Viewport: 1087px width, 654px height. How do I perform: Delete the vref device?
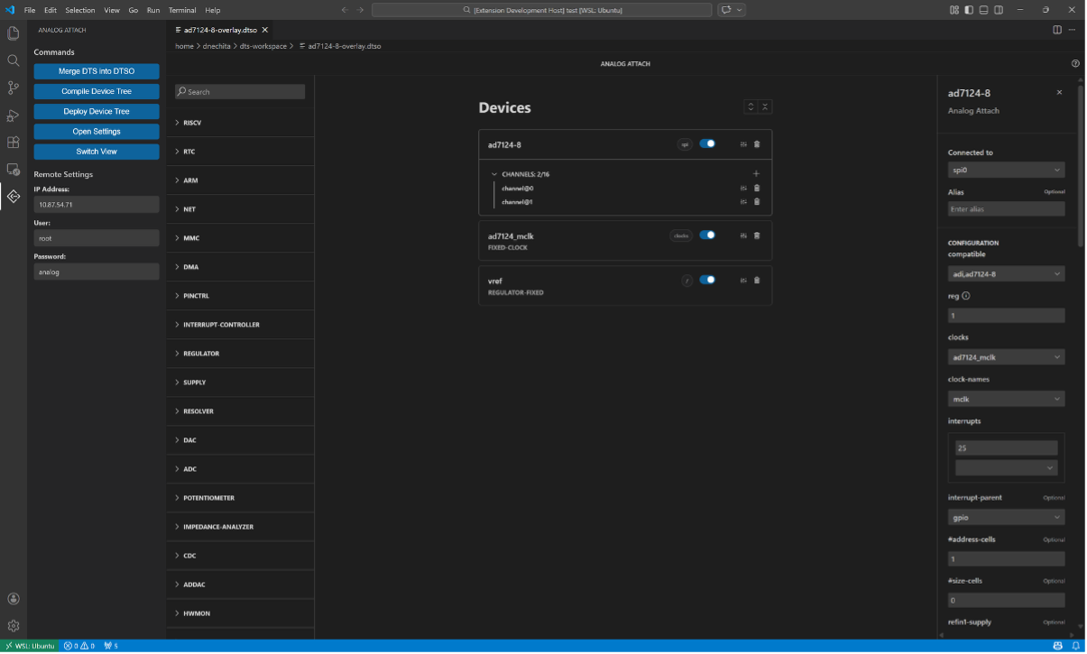click(757, 280)
